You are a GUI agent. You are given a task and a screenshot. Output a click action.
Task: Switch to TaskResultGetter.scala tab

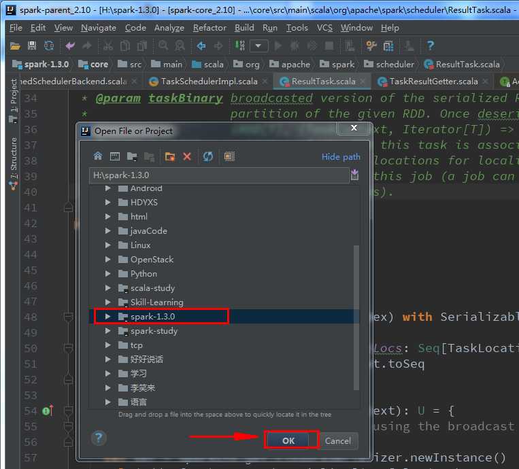(433, 82)
